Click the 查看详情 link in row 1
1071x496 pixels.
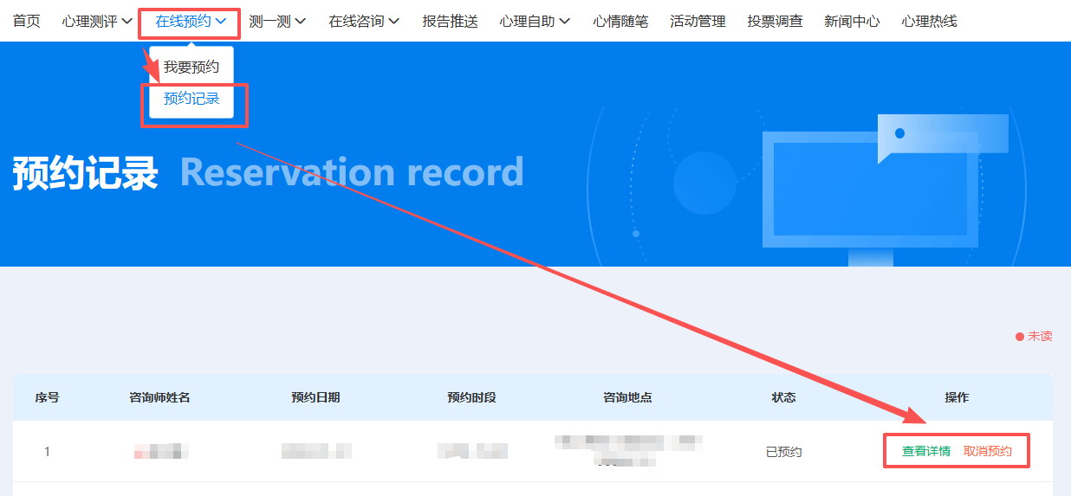925,451
